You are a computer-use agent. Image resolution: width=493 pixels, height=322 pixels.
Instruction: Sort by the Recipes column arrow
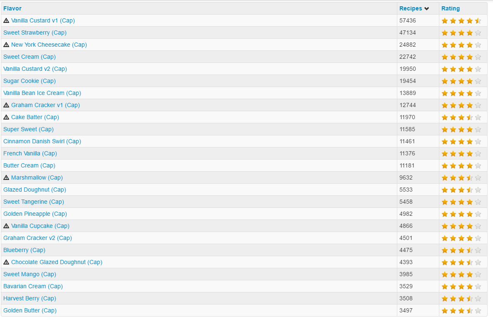pos(427,8)
